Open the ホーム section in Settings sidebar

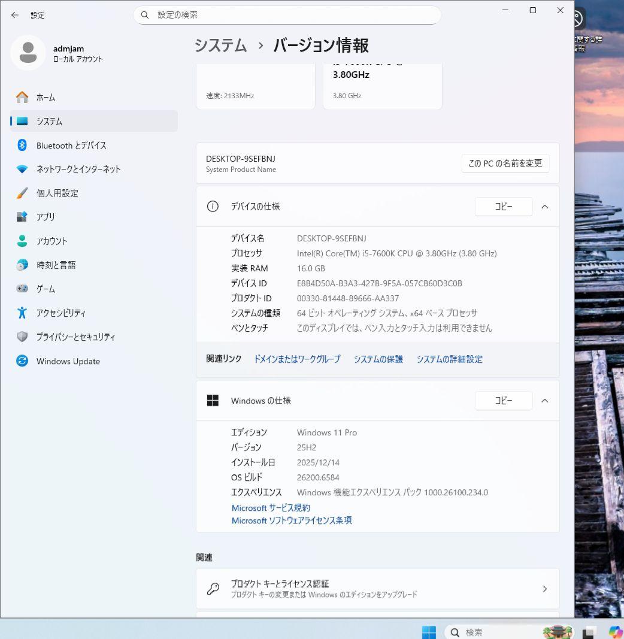tap(45, 97)
